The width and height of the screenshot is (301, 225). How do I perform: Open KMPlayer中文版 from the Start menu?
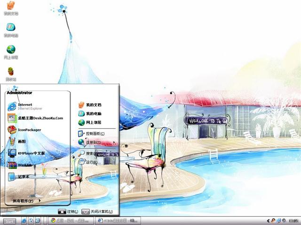point(26,153)
